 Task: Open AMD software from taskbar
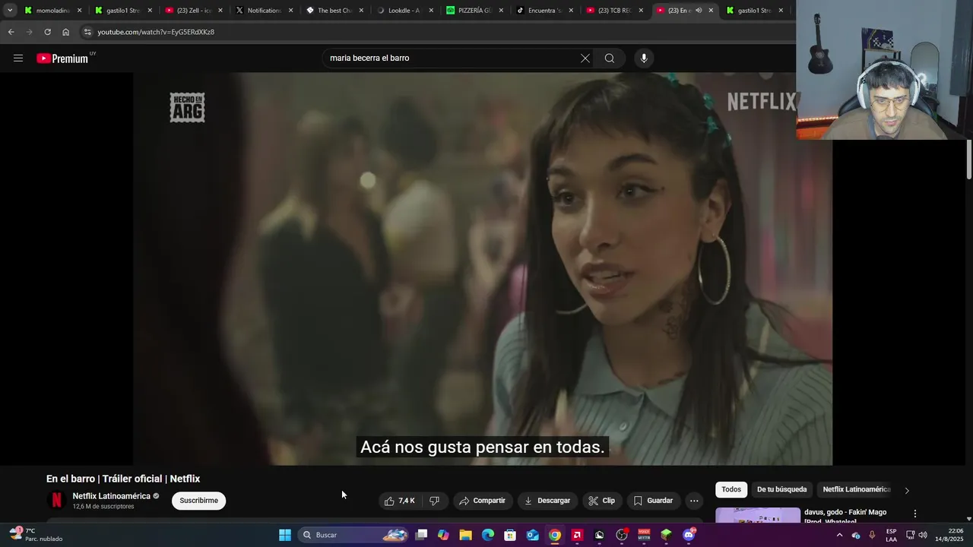[577, 535]
